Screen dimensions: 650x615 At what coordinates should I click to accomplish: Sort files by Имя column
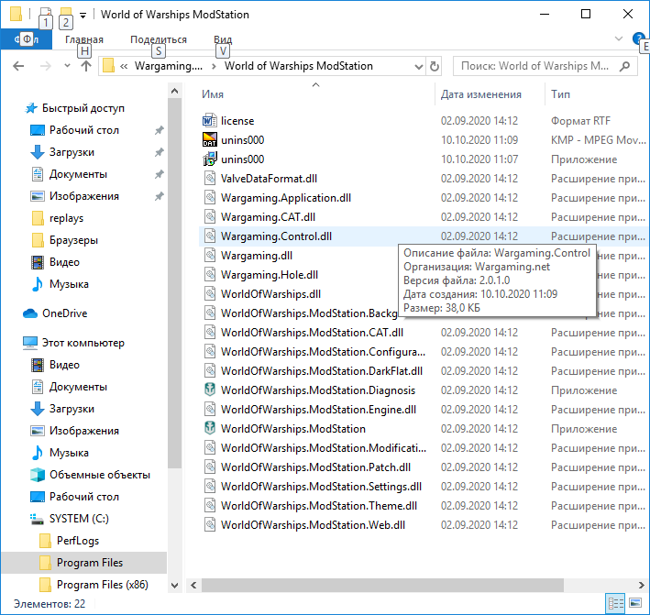[213, 94]
